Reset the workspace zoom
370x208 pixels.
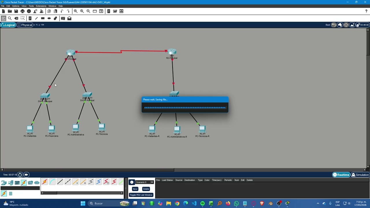82,11
